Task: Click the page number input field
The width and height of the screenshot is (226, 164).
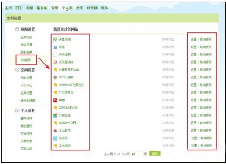Action: [x=139, y=154]
